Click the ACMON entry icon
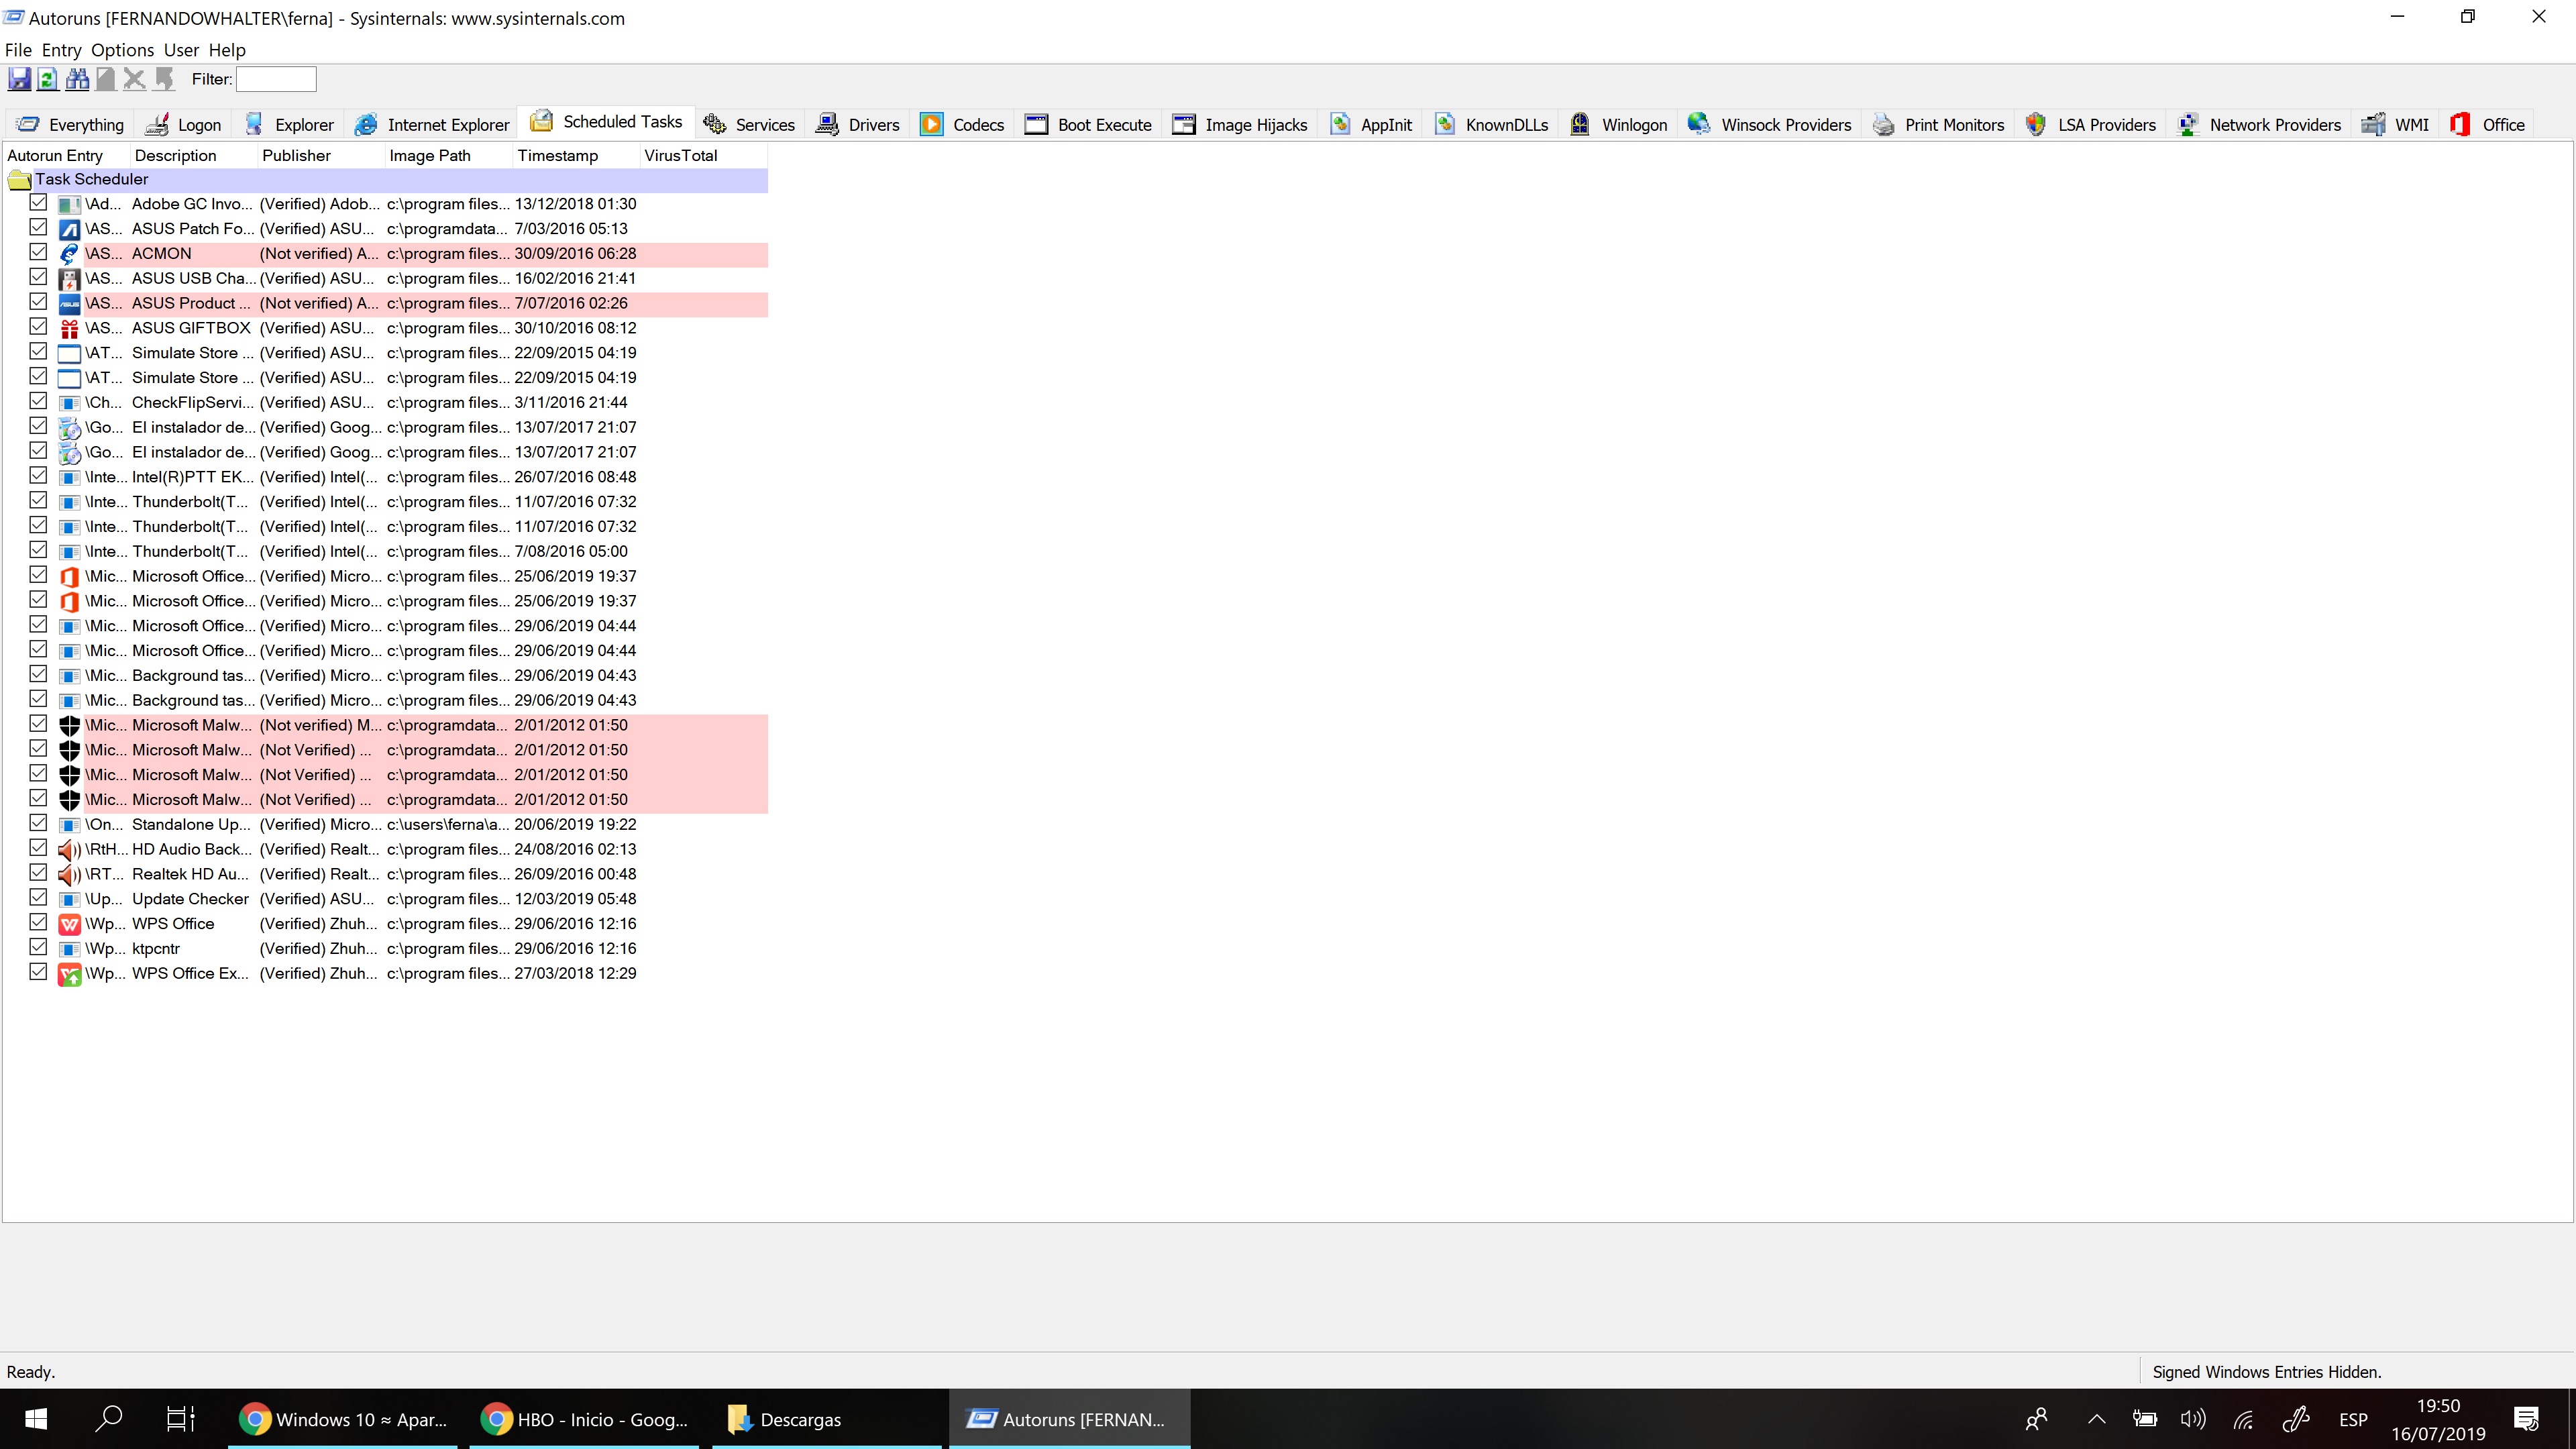2576x1449 pixels. [x=69, y=254]
